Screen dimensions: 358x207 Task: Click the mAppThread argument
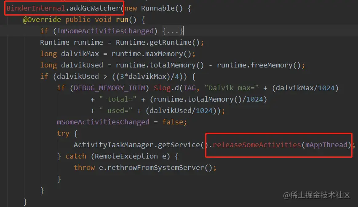pyautogui.click(x=326, y=145)
